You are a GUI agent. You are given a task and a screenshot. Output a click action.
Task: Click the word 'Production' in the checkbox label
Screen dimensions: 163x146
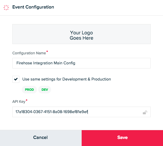pos(101,79)
